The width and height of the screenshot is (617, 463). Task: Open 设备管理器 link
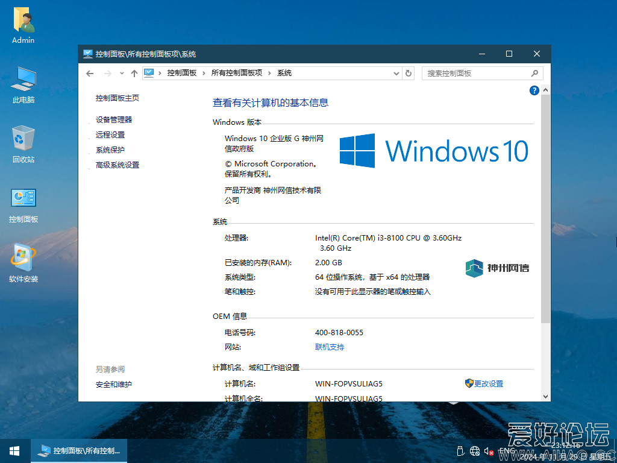pos(114,120)
